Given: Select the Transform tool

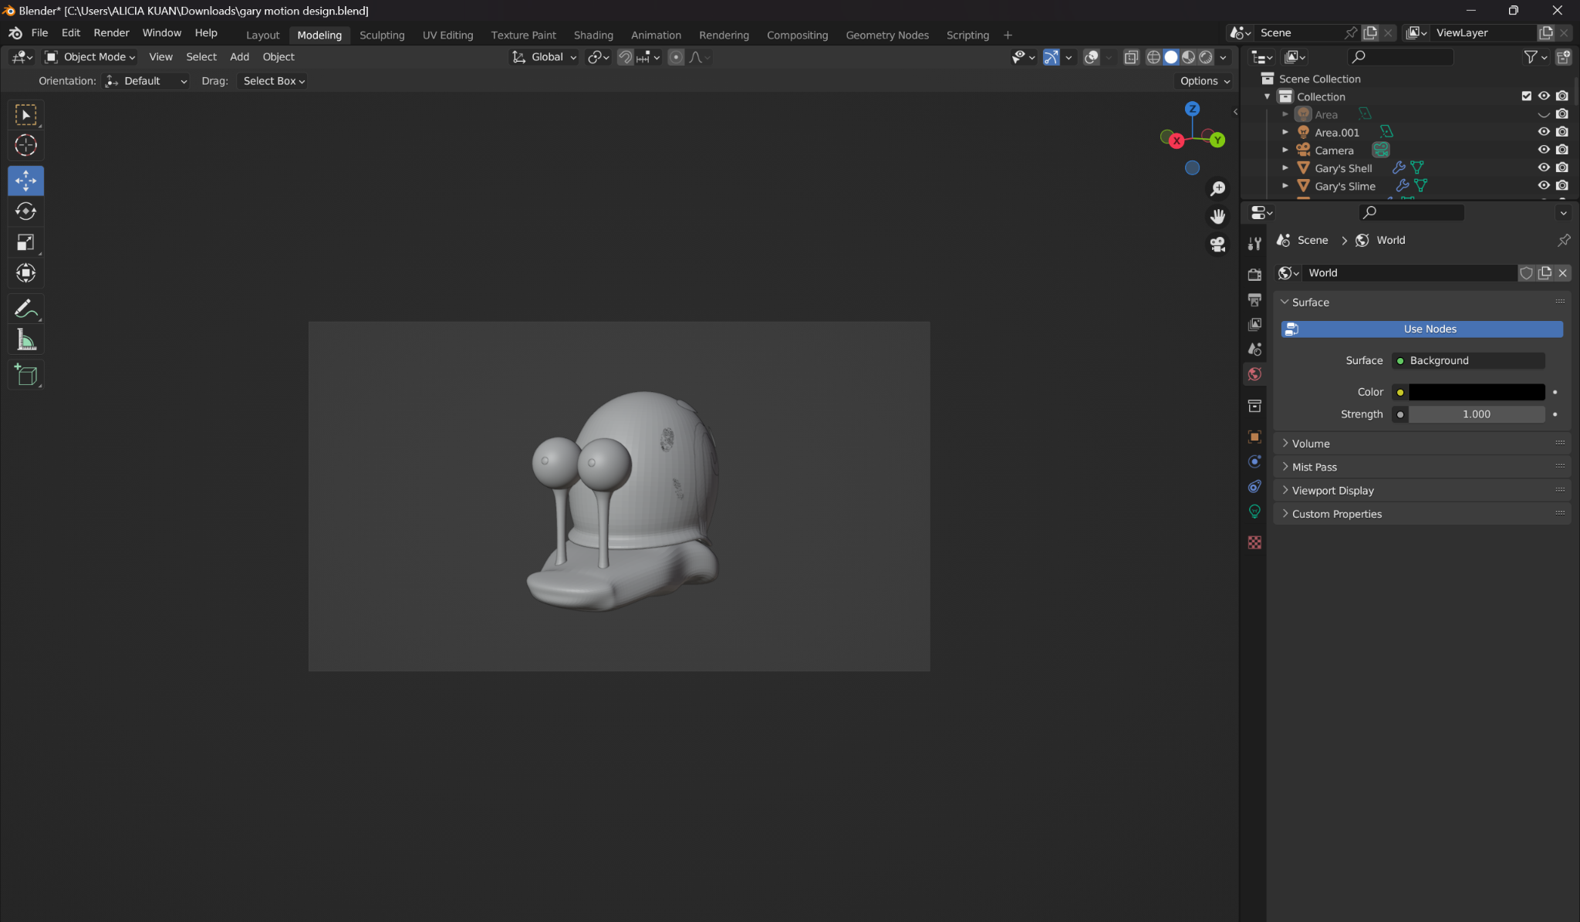Looking at the screenshot, I should [x=25, y=273].
